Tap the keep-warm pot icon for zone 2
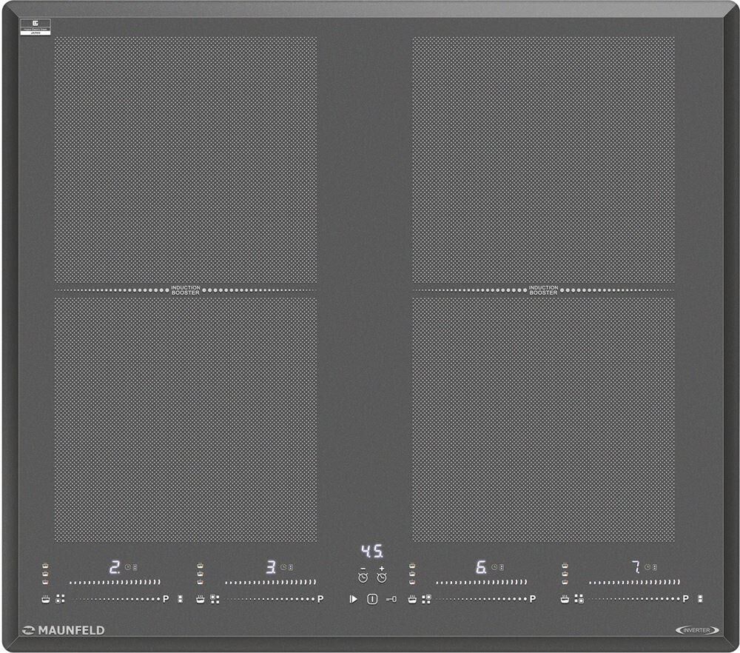Viewport: 740px width, 653px height. [45, 598]
